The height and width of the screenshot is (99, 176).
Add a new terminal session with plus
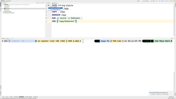click(11, 38)
